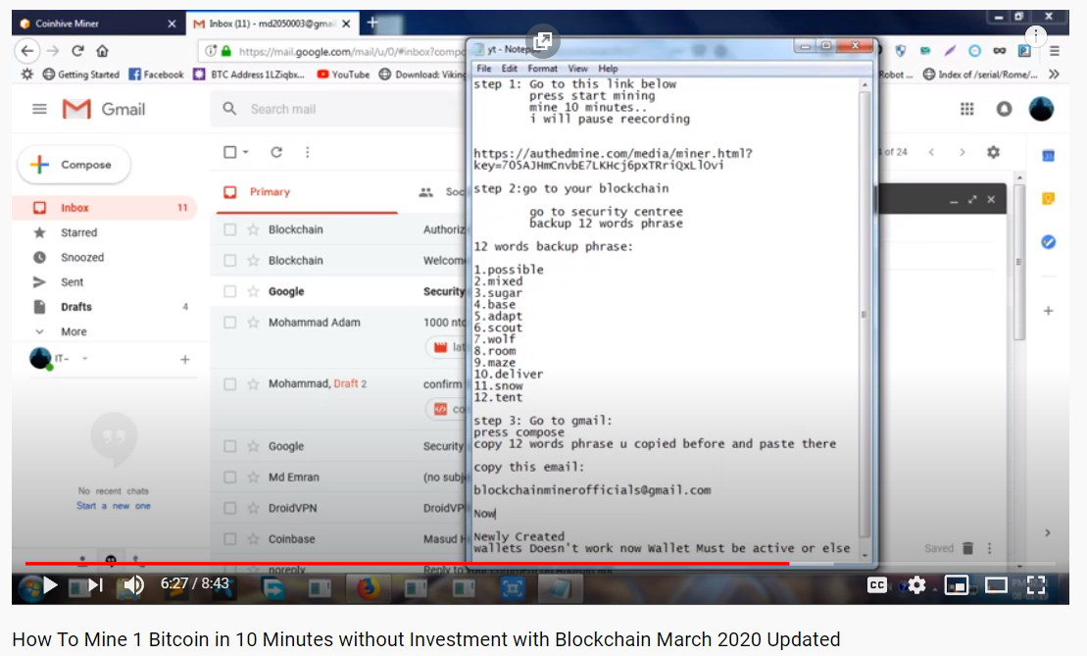
Task: Open Google Tasks side panel icon
Action: click(x=1048, y=242)
